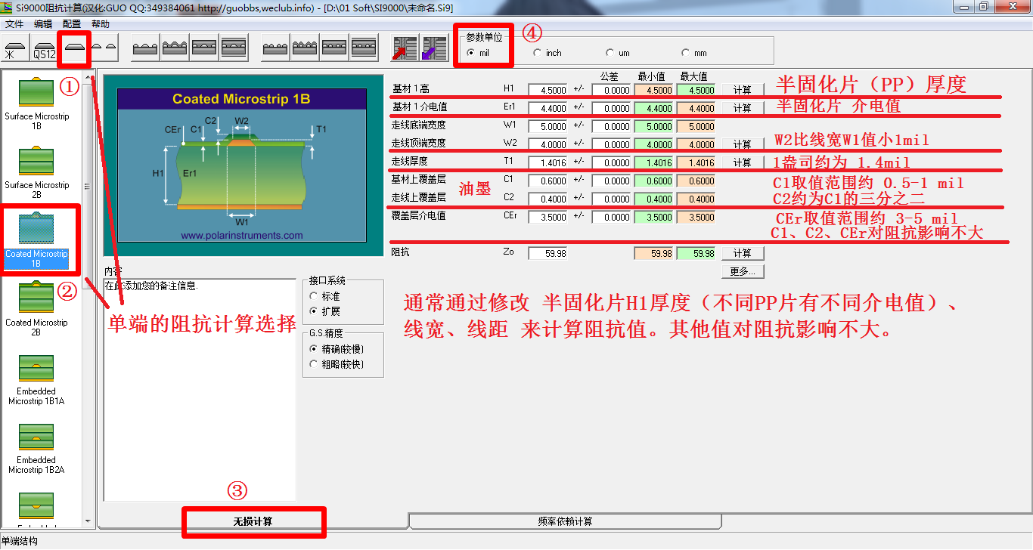Click 计算 button in the Zo impedance row
Image resolution: width=1033 pixels, height=550 pixels.
tap(743, 253)
